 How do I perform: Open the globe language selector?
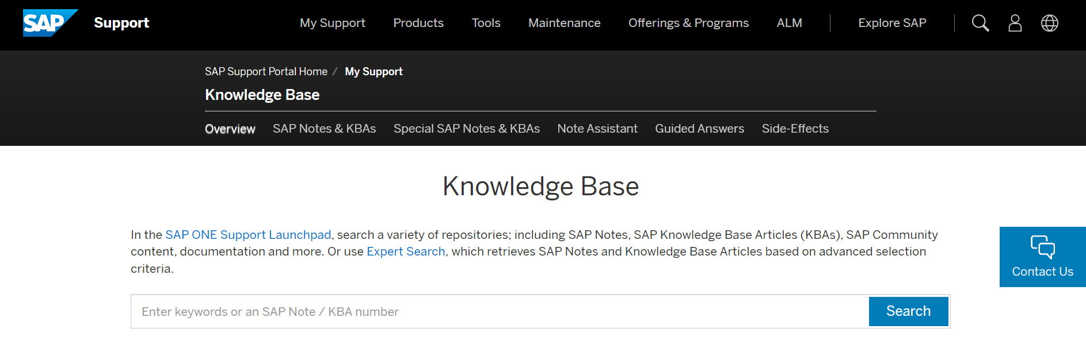click(1050, 23)
